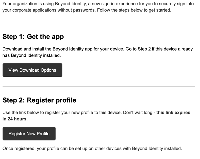This screenshot has width=200, height=159.
Task: Click the 'Download and install' instruction paragraph
Action: click(x=97, y=52)
